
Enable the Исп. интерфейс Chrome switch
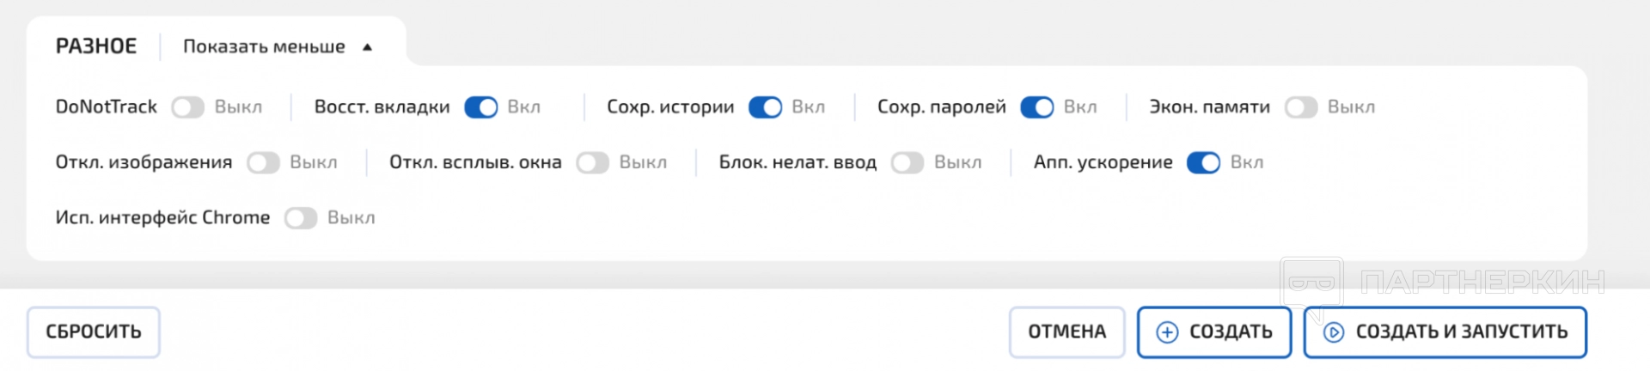point(301,218)
